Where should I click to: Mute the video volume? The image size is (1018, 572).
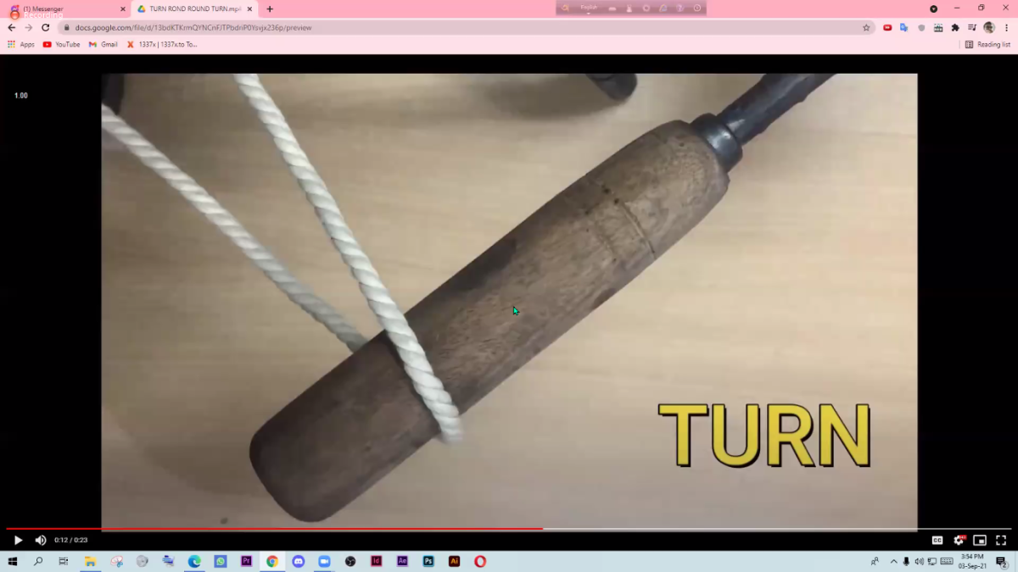40,540
